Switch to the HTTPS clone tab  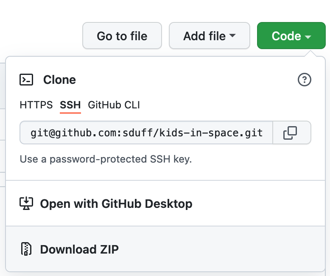(36, 105)
